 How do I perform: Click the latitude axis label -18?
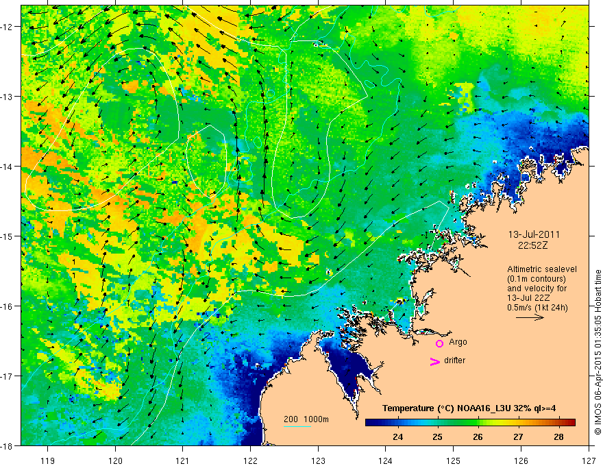coord(8,446)
